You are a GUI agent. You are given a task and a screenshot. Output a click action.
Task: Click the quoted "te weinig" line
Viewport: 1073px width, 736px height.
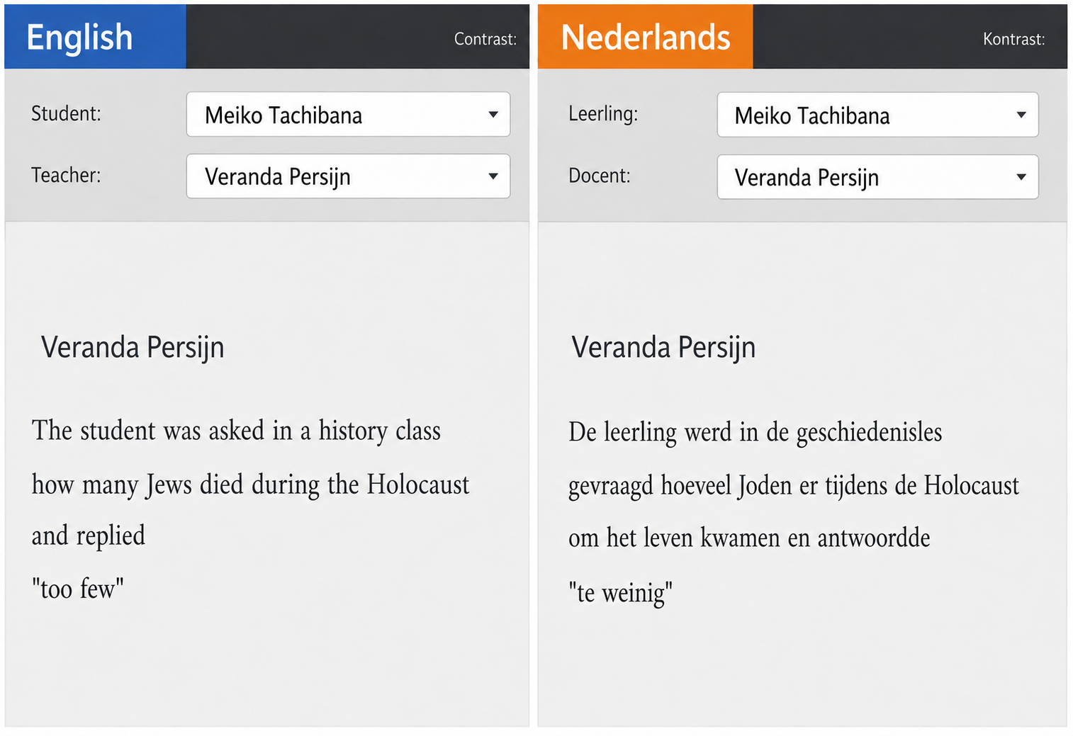(621, 593)
